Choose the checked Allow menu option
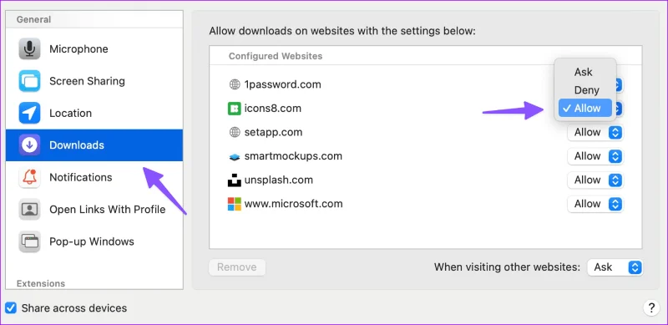 pos(585,109)
